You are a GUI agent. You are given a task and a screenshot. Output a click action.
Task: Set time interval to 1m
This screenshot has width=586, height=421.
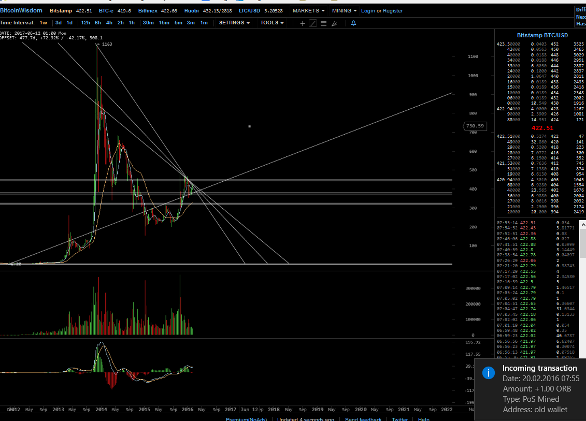204,23
